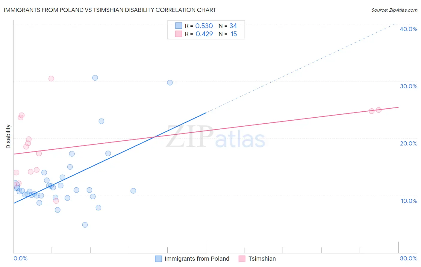Click the blue swatch beside Immigrants from Poland
Screen dimensions: 421x267
[158, 259]
